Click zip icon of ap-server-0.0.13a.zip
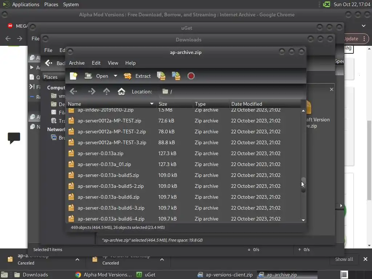 71,153
